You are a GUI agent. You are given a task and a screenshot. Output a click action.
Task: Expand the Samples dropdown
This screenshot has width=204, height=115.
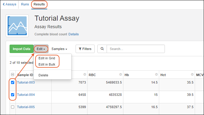(59, 49)
